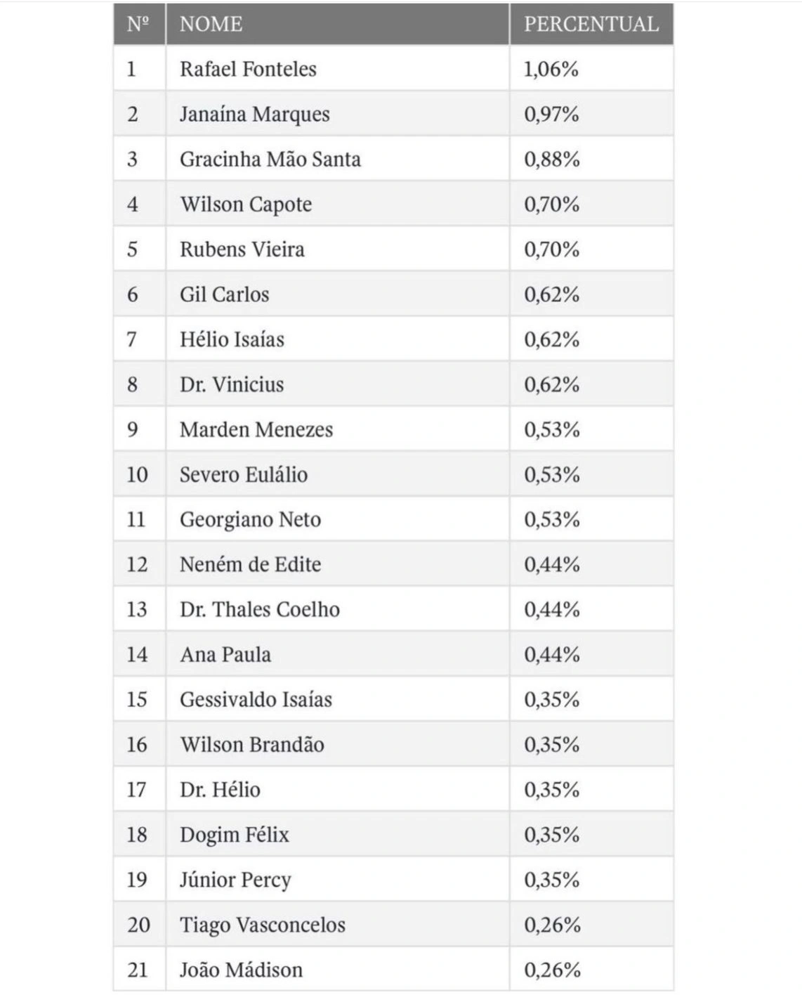The width and height of the screenshot is (802, 995).
Task: Click the PERCENTUAL column header
Action: 591,25
